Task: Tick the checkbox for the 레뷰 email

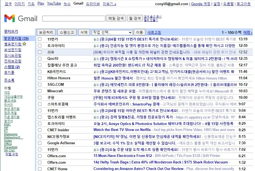Action: click(x=40, y=52)
